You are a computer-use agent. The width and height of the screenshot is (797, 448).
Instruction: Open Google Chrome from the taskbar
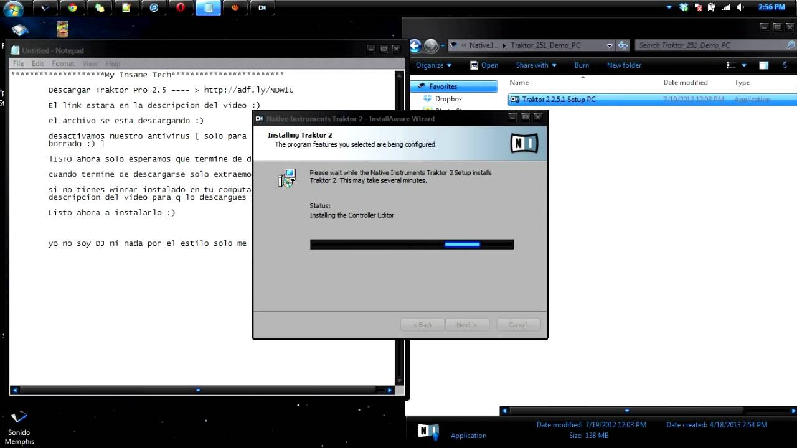[x=72, y=8]
